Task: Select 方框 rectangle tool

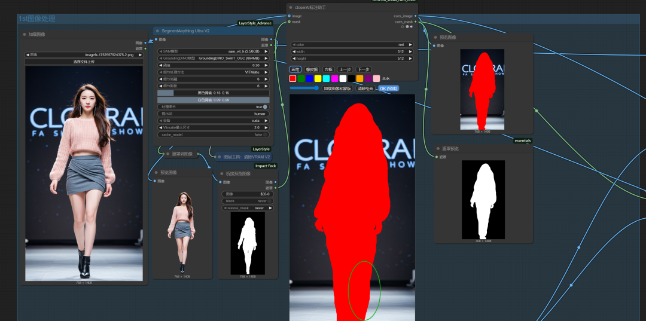Action: [328, 69]
